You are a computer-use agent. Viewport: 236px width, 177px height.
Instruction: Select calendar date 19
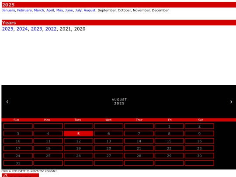click(78, 149)
